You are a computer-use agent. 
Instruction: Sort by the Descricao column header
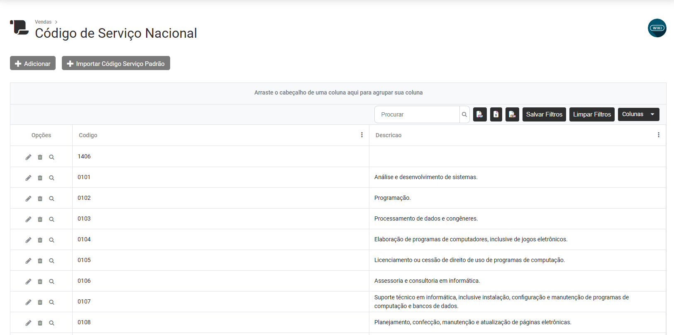pos(388,135)
